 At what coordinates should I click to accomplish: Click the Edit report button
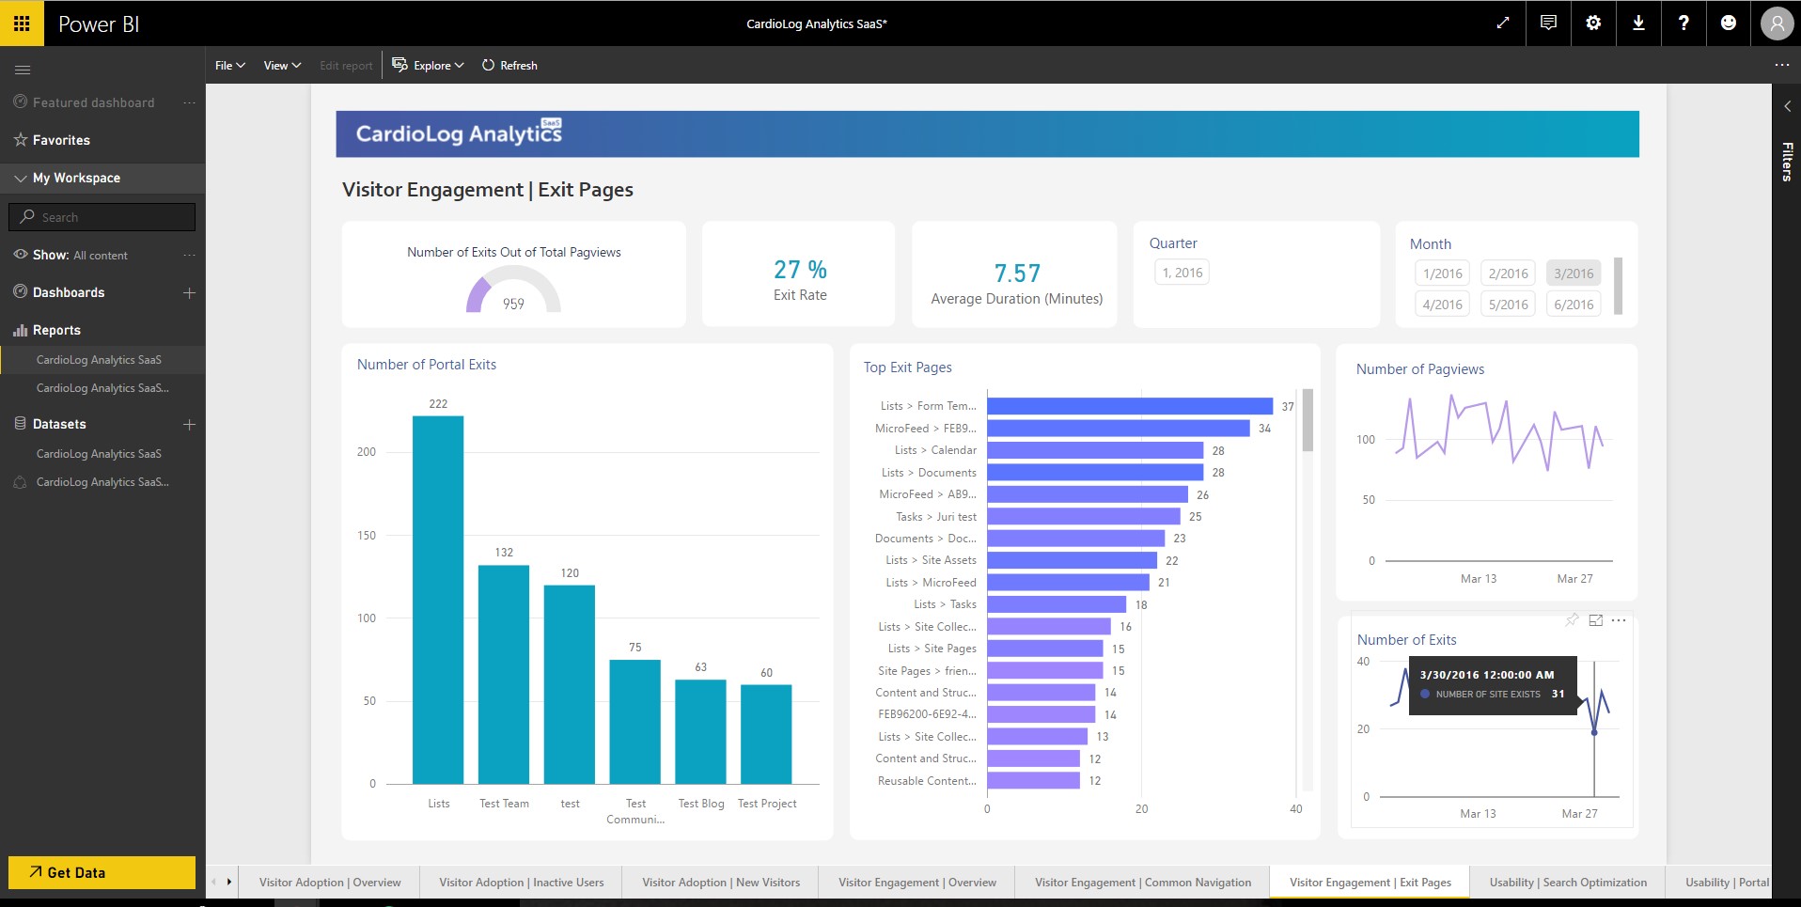346,66
